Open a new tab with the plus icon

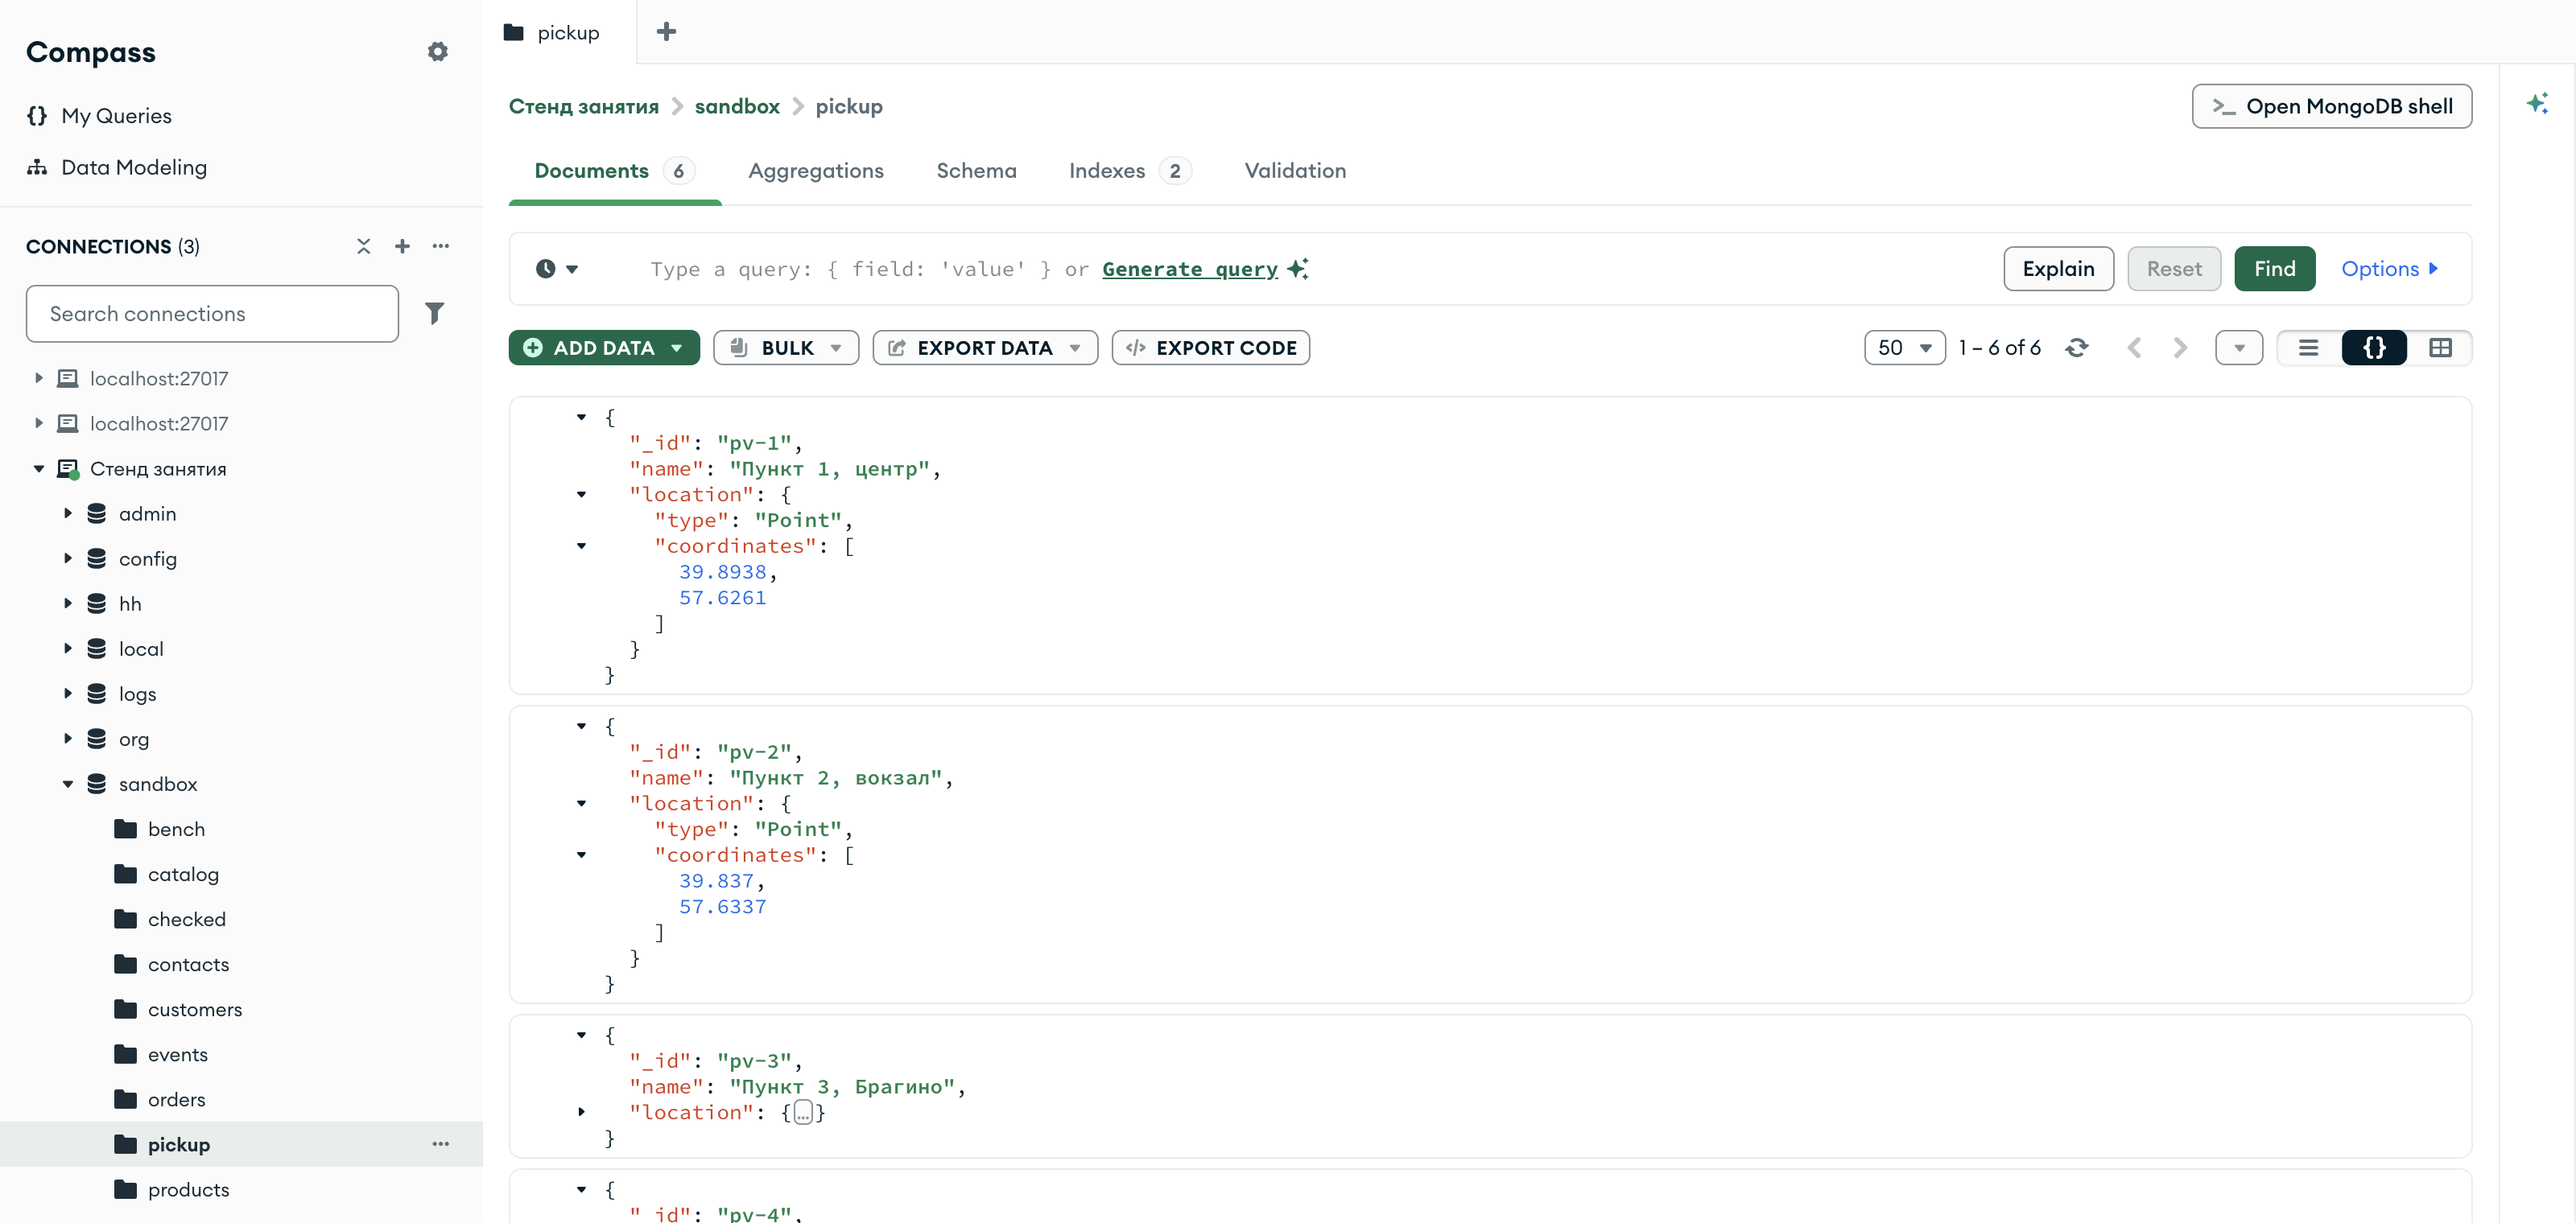point(666,32)
